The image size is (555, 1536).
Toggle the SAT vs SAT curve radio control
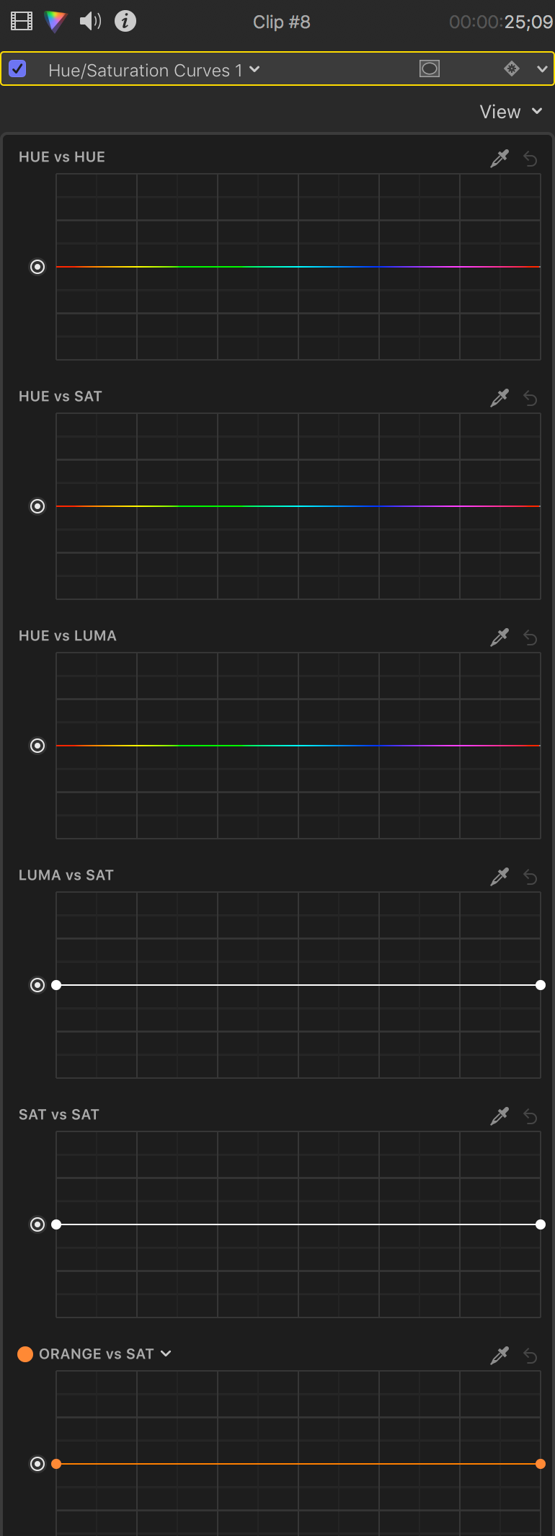pyautogui.click(x=37, y=1224)
